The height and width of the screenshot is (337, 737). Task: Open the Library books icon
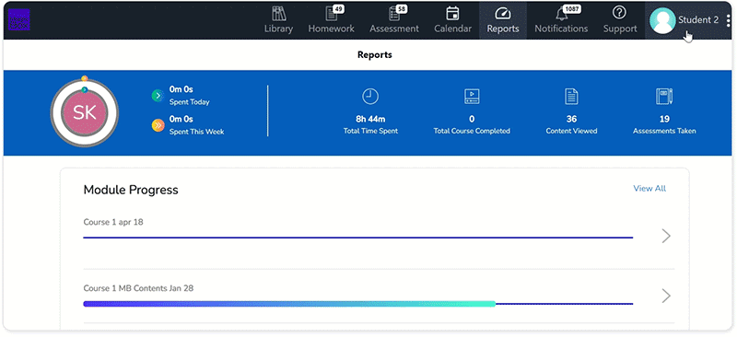pos(279,14)
